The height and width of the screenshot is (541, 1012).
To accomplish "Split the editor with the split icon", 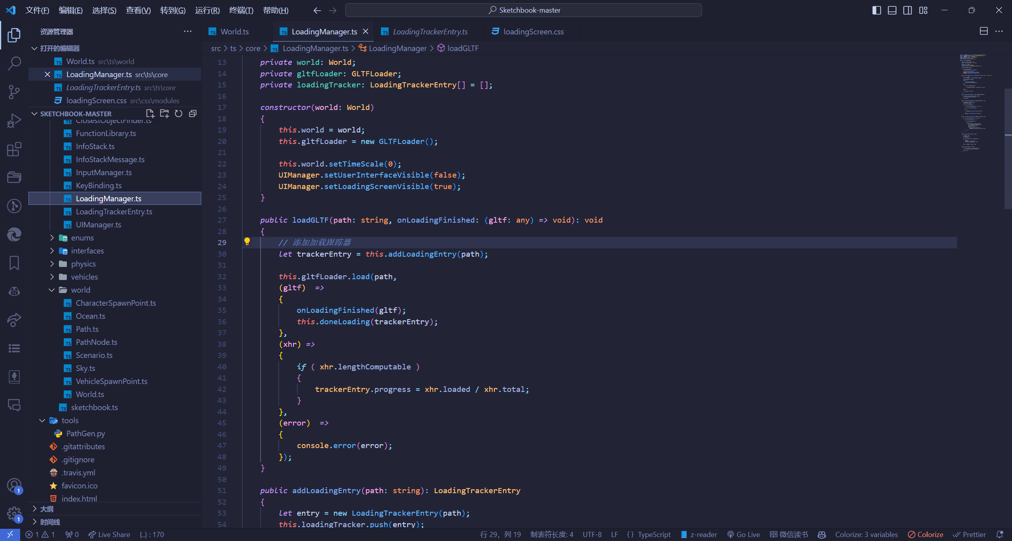I will coord(984,31).
